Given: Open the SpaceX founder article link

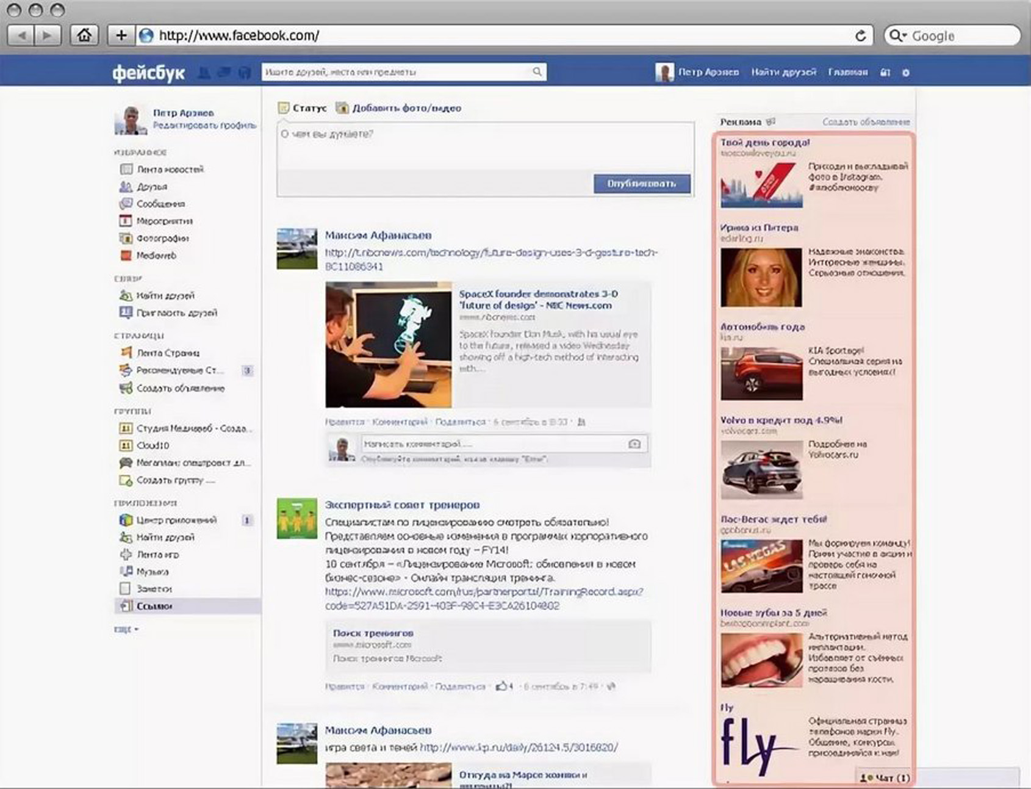Looking at the screenshot, I should tap(537, 300).
